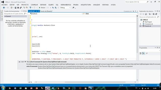Click the Alphabetical sort icon in Propiedades
Image resolution: width=161 pixels, height=90 pixels.
143,53
